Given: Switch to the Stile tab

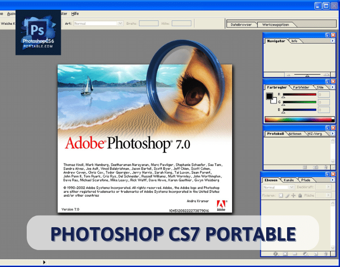Looking at the screenshot, I should click(320, 87).
